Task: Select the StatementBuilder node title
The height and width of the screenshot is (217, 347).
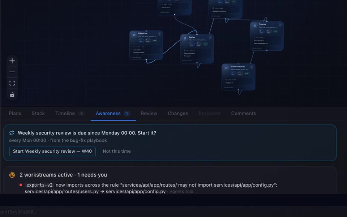Action: (x=238, y=67)
